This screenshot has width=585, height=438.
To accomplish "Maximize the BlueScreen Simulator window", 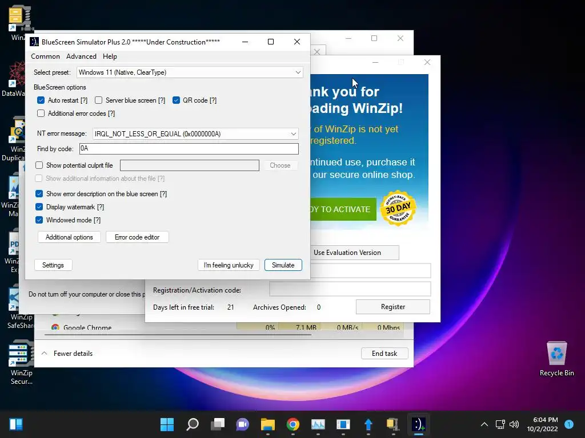I will 271,42.
